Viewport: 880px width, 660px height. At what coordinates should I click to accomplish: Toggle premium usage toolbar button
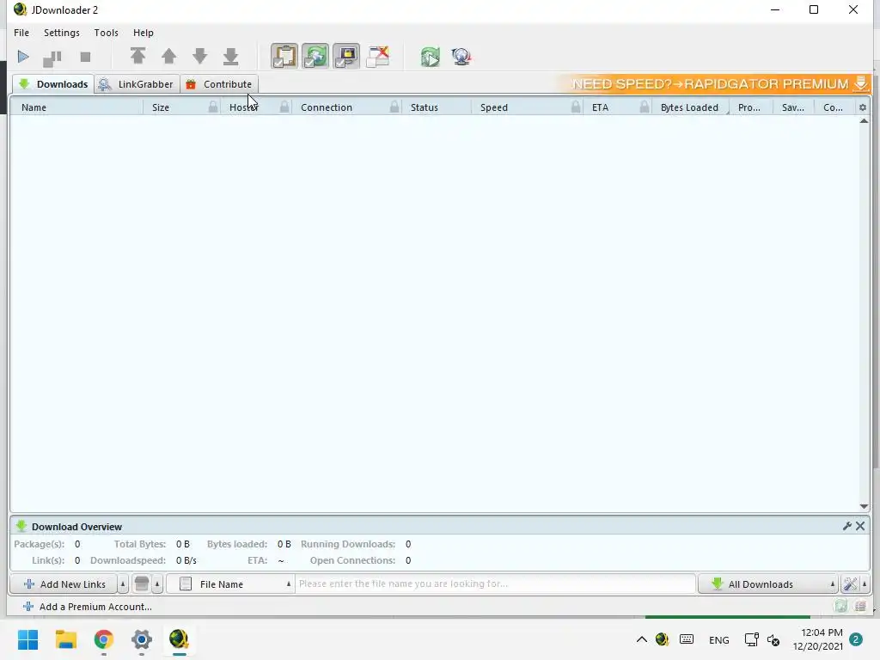[x=346, y=56]
